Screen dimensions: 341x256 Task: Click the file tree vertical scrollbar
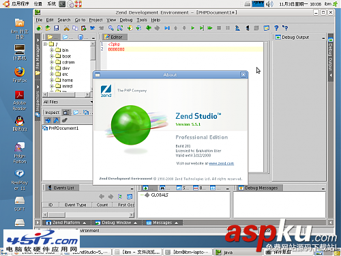(93, 66)
